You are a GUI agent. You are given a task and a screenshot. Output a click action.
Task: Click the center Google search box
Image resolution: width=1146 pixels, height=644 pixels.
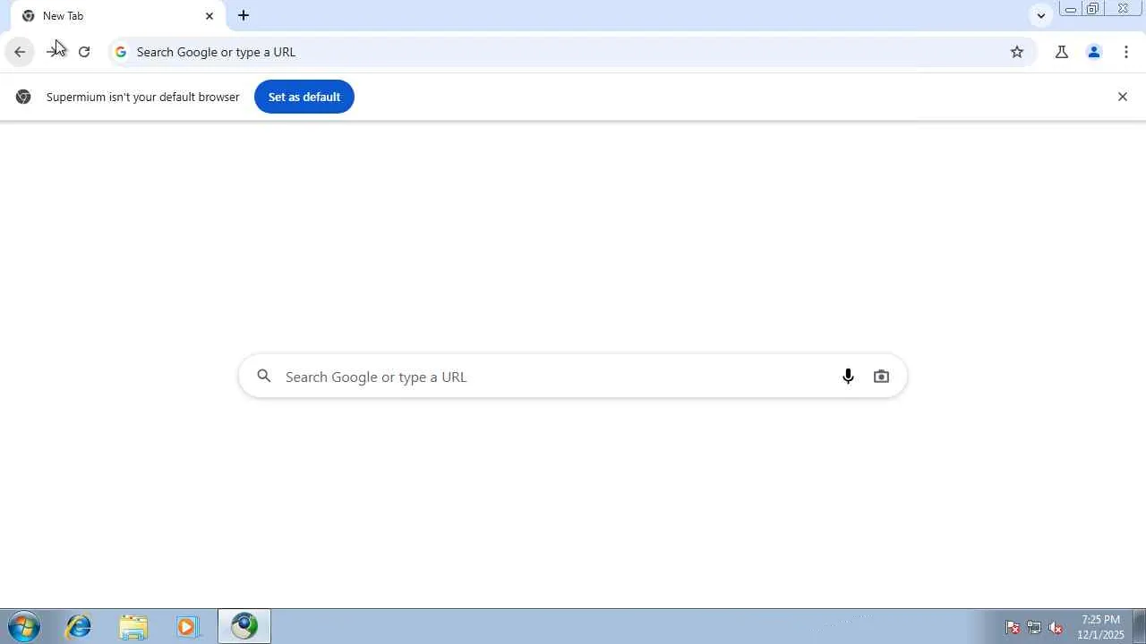pyautogui.click(x=573, y=377)
